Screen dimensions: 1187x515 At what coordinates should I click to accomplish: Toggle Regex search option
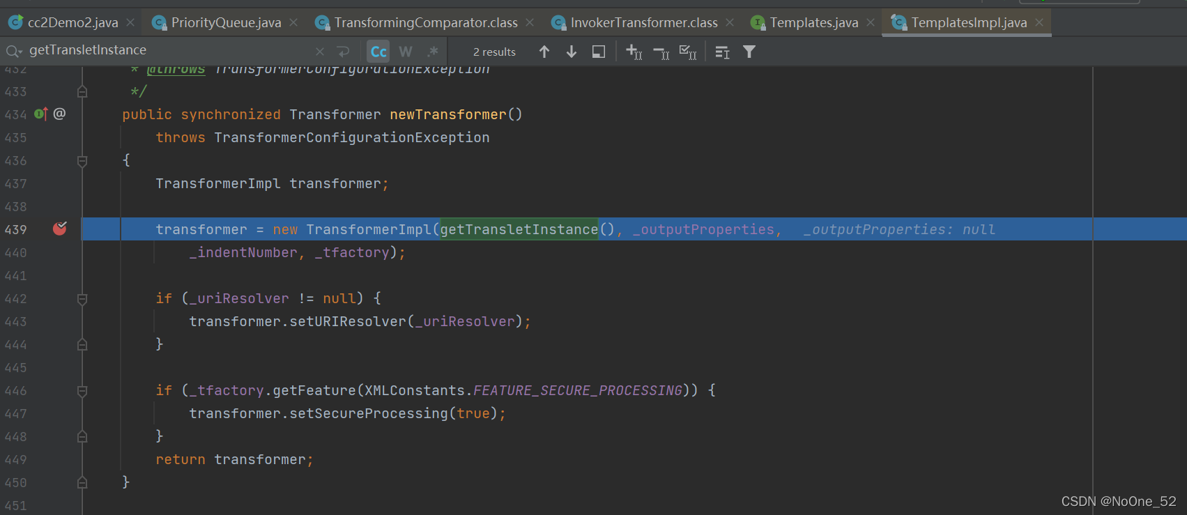tap(433, 52)
